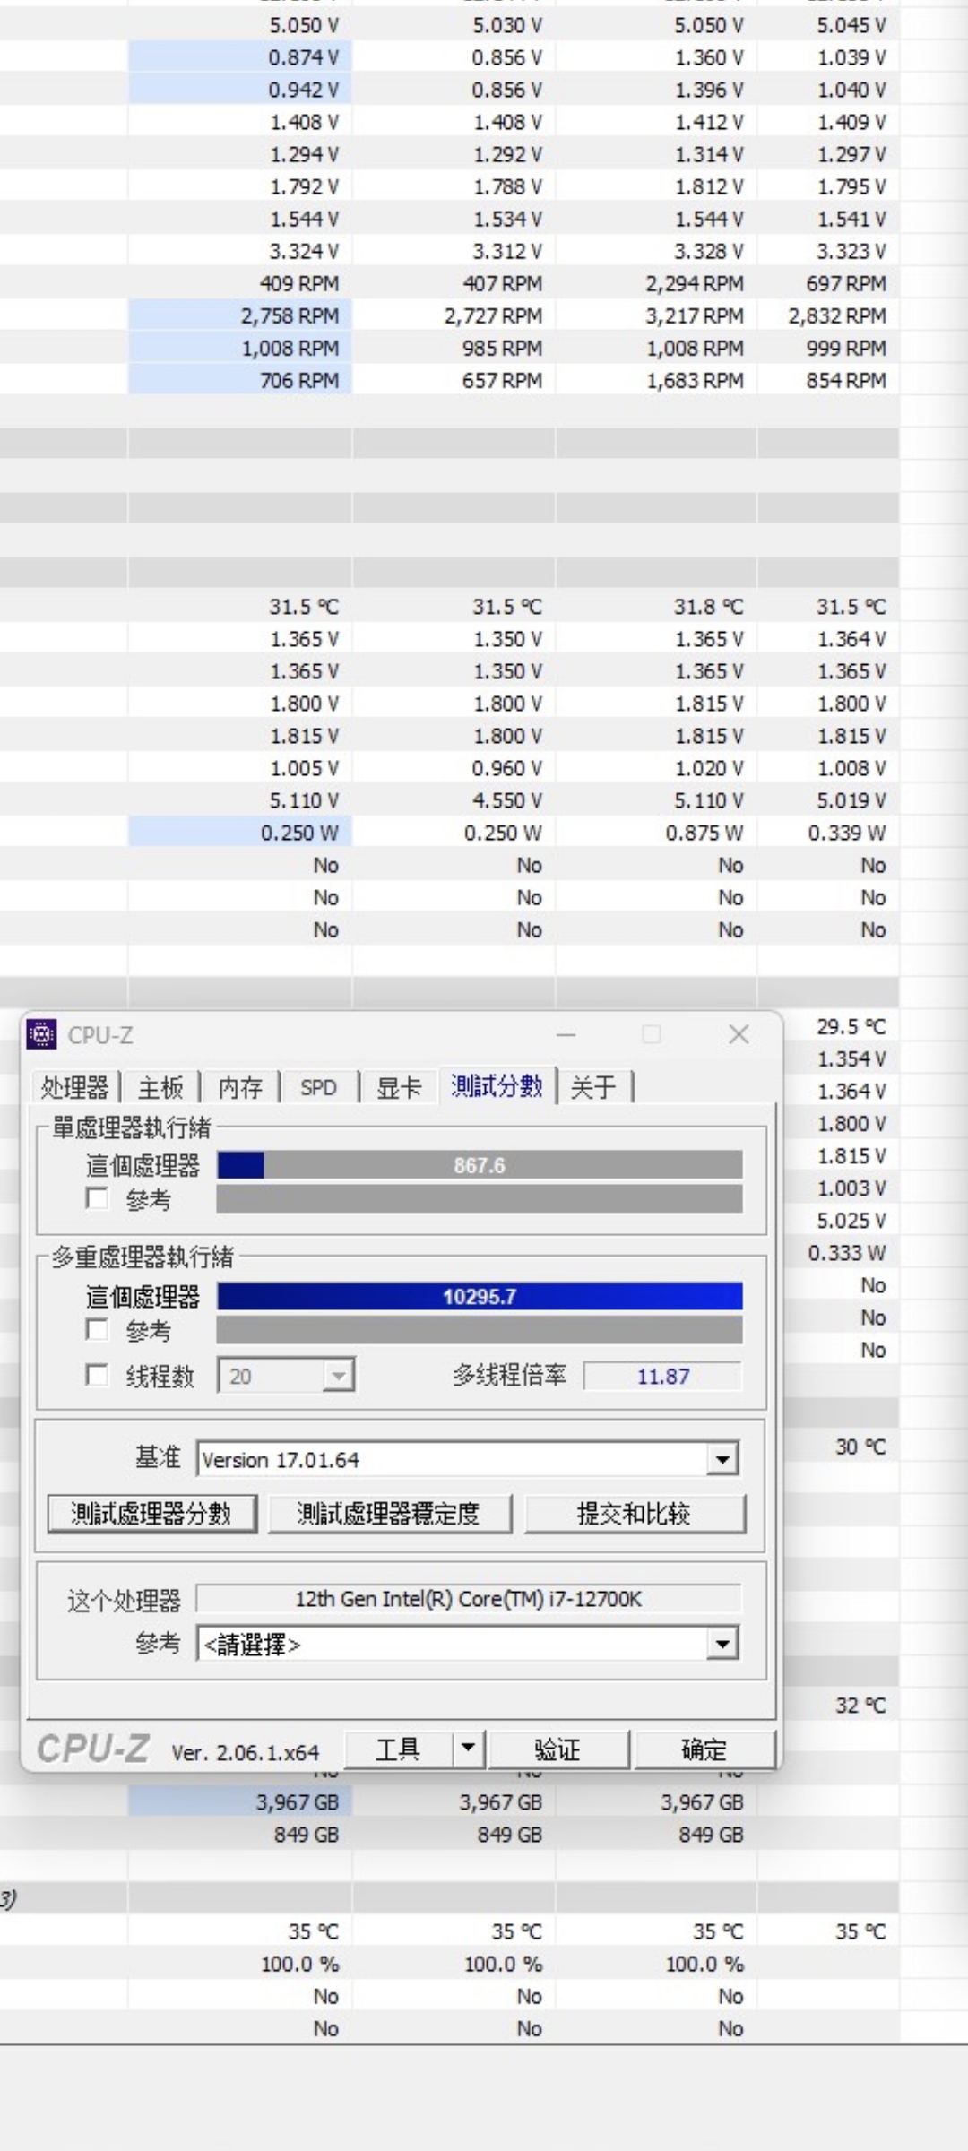Select the 0.942 V highlighted cell
This screenshot has width=968, height=2151.
point(240,90)
